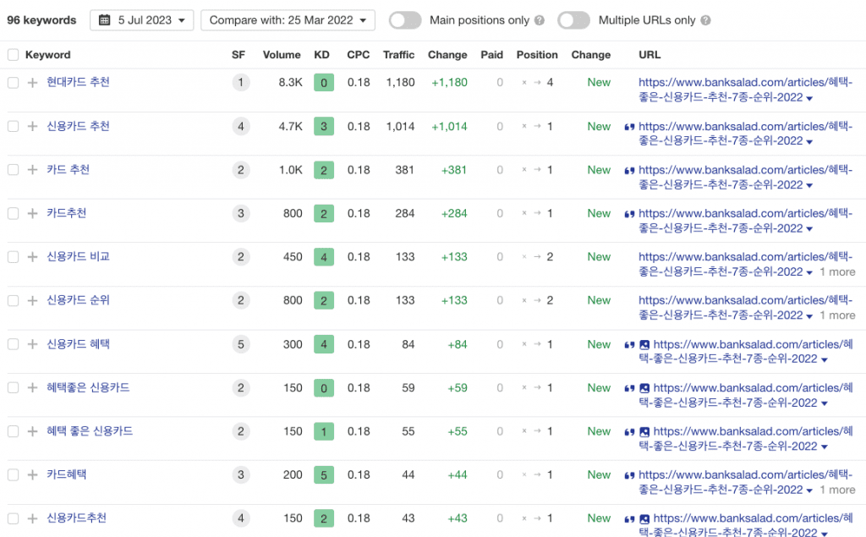Click the image pack icon in 신용카드추천 row
Screen dimensions: 866x537
[644, 519]
